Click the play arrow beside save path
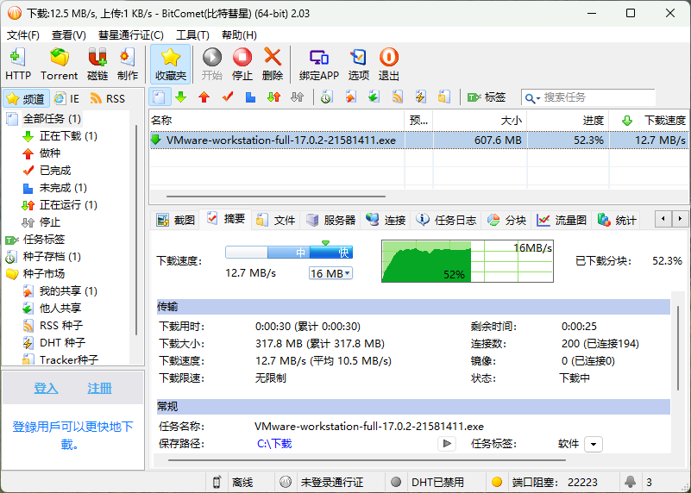 point(446,444)
